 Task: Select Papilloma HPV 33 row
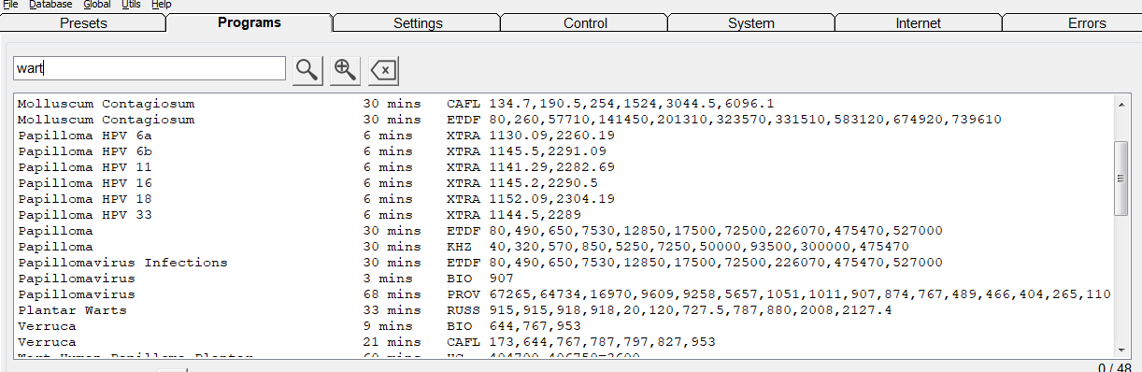click(x=564, y=215)
